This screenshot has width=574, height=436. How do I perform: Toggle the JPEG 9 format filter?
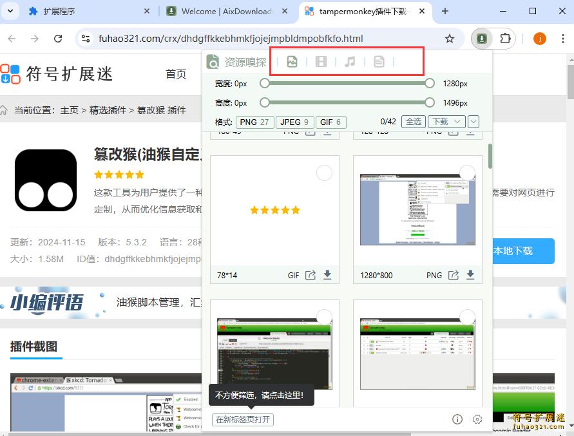tap(294, 122)
